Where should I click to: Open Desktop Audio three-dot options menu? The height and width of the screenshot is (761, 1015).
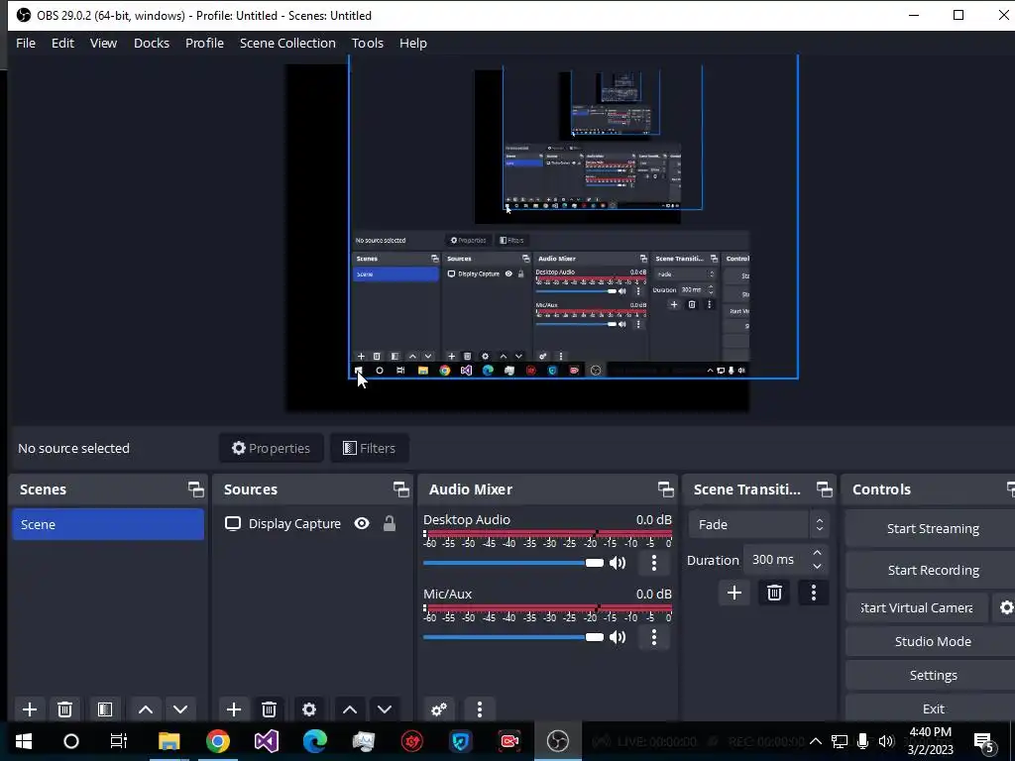tap(654, 563)
